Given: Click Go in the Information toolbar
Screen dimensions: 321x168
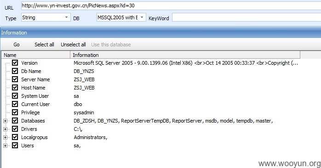Looking at the screenshot, I should pos(17,45).
